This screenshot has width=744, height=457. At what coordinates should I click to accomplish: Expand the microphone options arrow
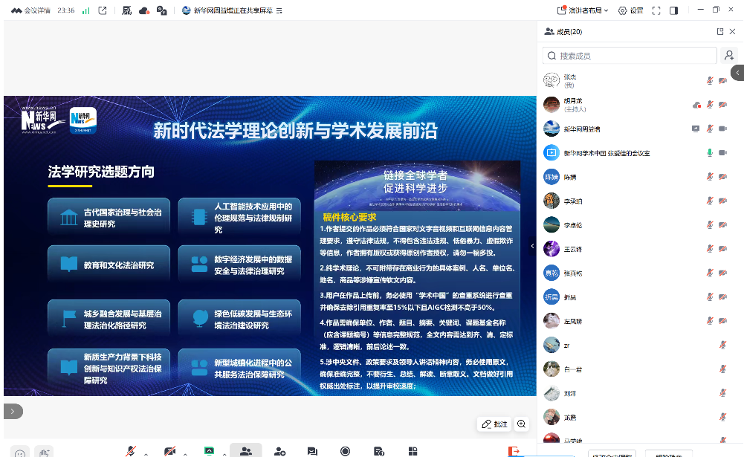(x=146, y=453)
